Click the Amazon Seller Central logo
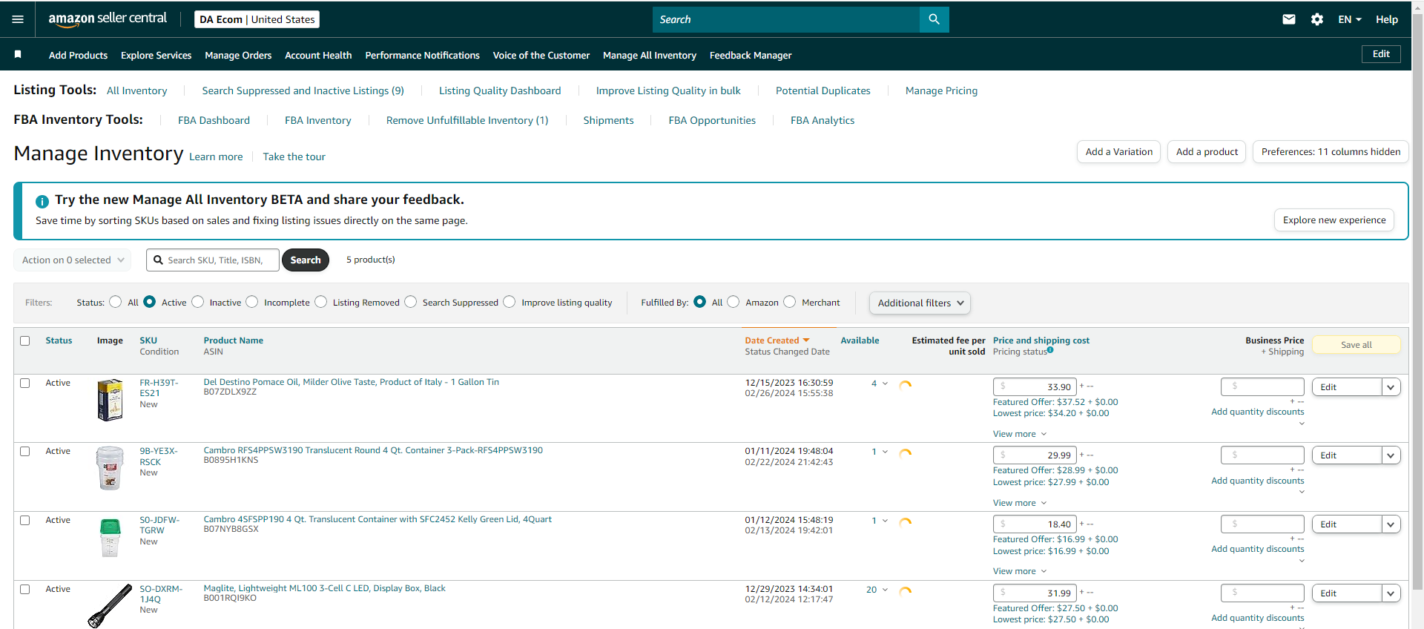The image size is (1424, 629). pyautogui.click(x=108, y=19)
